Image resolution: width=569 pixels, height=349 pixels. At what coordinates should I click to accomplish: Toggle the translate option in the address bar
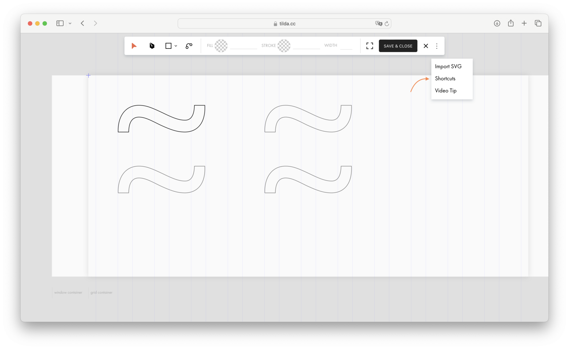[x=379, y=23]
